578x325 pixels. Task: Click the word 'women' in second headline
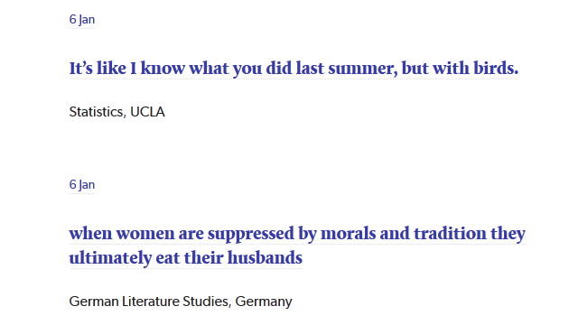(x=145, y=234)
